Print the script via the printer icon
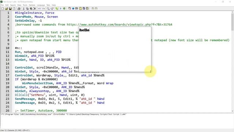The image size is (234, 132). (x=19, y=9)
